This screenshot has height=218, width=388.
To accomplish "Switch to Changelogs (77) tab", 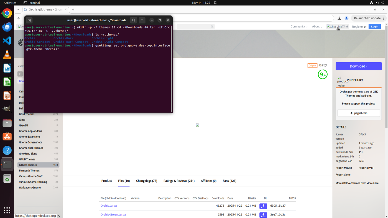I will click(x=147, y=181).
